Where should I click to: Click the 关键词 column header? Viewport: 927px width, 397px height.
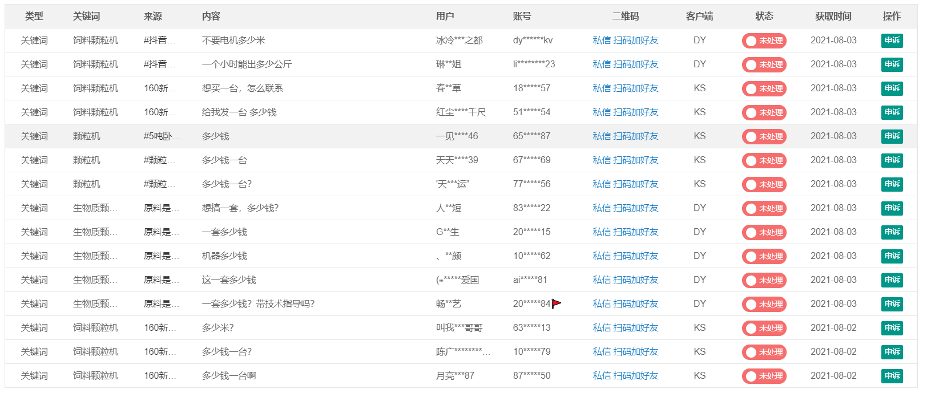pyautogui.click(x=86, y=17)
